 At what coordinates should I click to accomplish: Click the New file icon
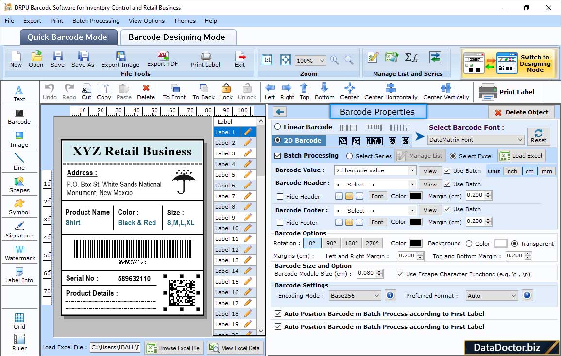[x=16, y=59]
